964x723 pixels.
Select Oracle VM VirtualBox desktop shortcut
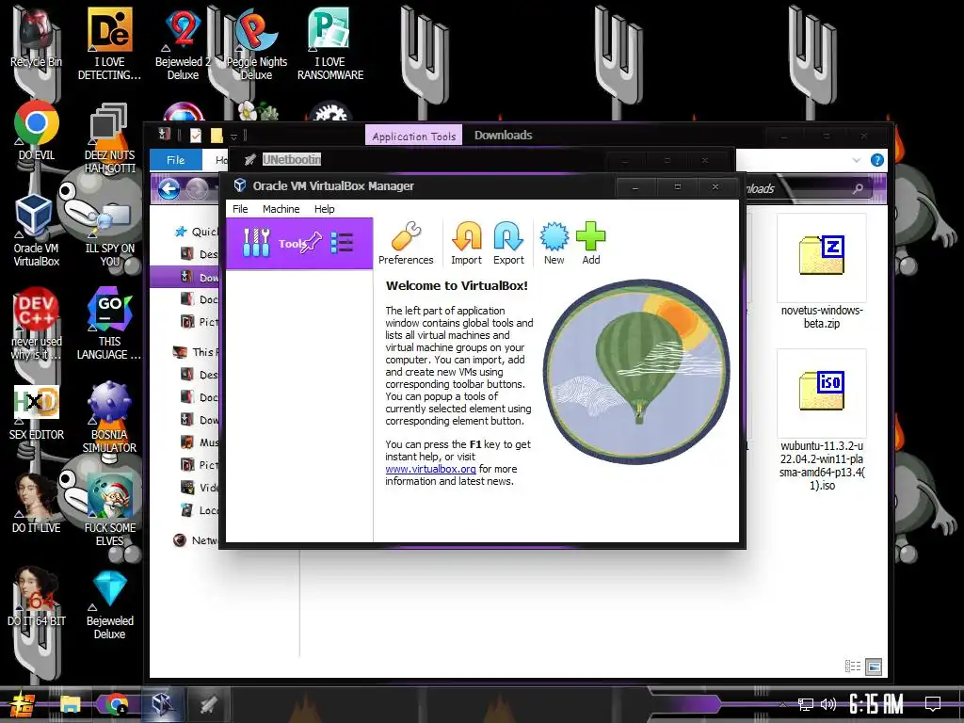(x=37, y=231)
